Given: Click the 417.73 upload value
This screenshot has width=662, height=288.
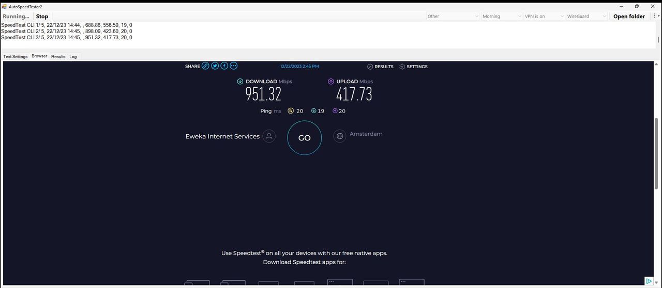Looking at the screenshot, I should click(354, 94).
